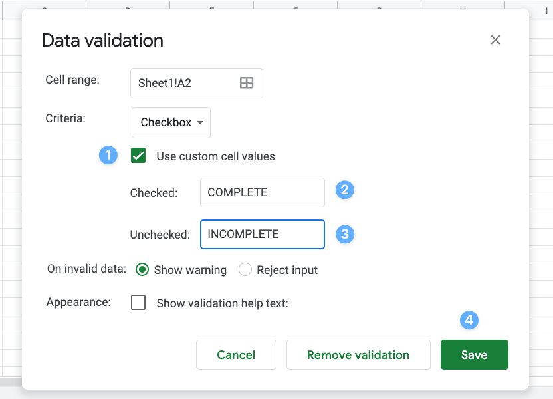Edit the Unchecked value INCOMPLETE
The image size is (553, 399).
262,234
